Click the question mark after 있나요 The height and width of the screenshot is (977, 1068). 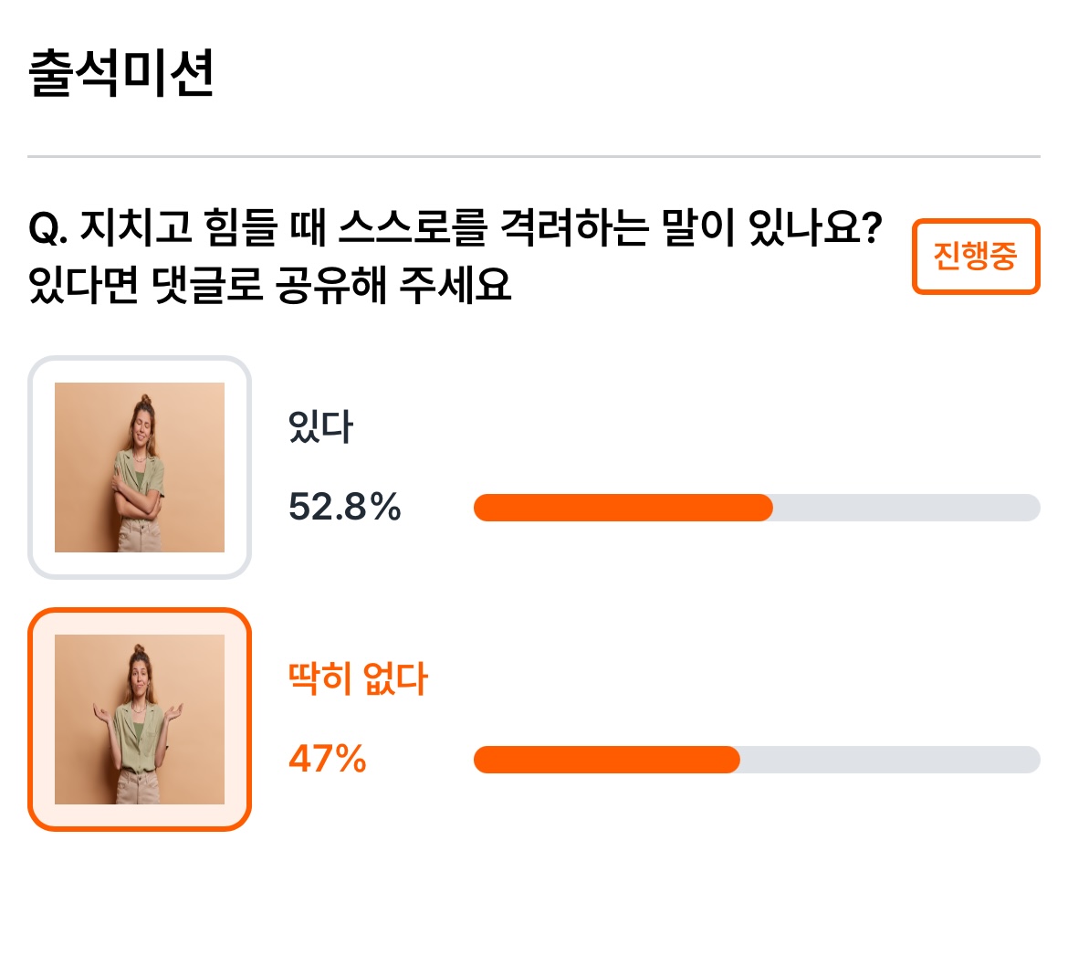(x=871, y=226)
